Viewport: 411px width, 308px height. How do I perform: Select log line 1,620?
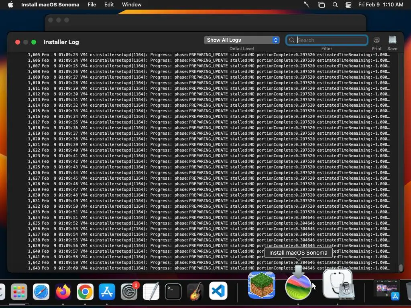(209, 139)
